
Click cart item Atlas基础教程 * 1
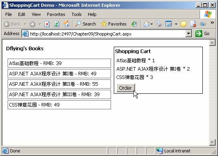135,61
